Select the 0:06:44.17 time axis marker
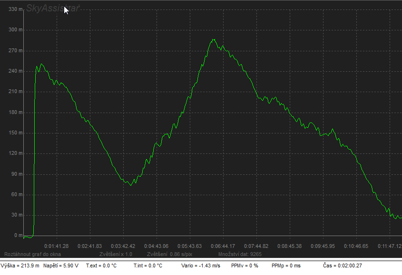The height and width of the screenshot is (275, 402). click(223, 246)
